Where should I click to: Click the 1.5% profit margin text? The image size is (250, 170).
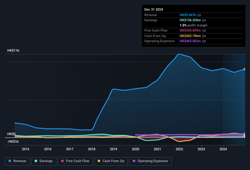pos(194,25)
